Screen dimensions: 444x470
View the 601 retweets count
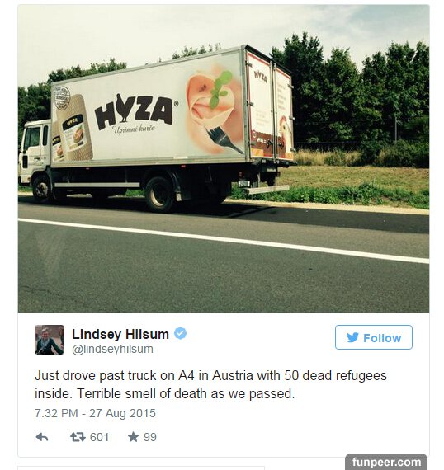(99, 437)
